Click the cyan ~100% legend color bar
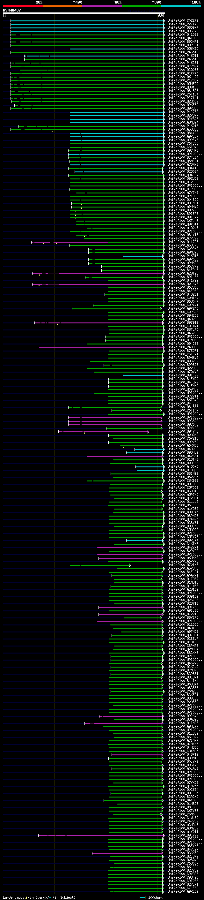204x900 pixels. pos(181,6)
